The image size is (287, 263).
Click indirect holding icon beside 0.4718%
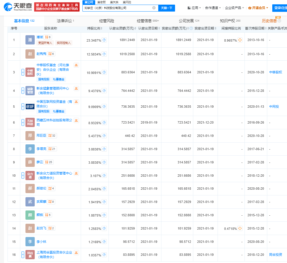coord(240,228)
